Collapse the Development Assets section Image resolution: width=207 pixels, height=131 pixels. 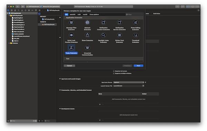(x=60, y=109)
